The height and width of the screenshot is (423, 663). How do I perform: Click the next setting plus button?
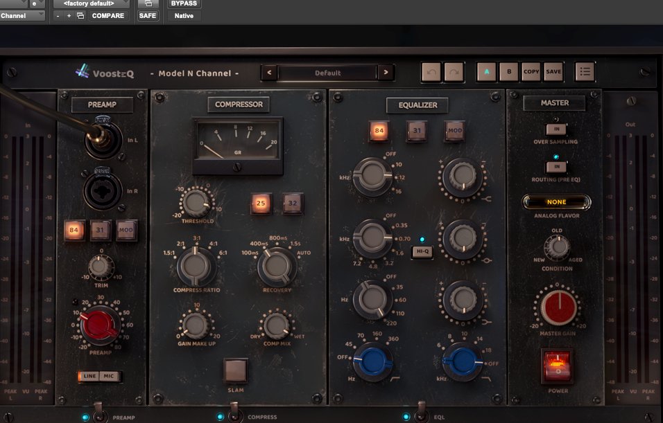[x=69, y=16]
